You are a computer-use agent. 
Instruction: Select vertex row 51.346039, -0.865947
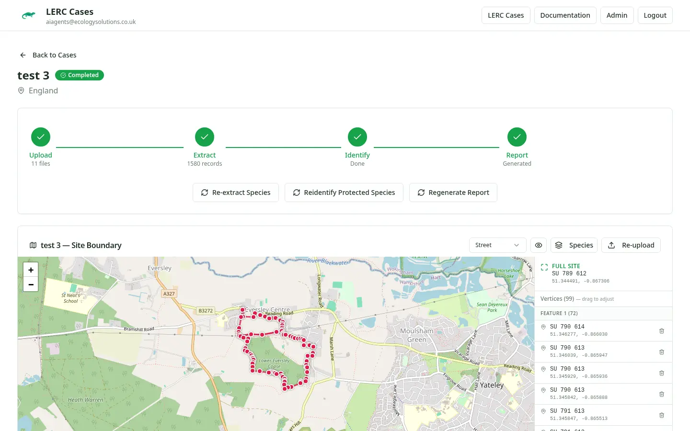click(603, 352)
